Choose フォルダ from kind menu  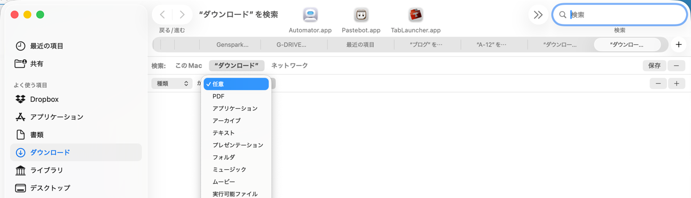point(236,158)
